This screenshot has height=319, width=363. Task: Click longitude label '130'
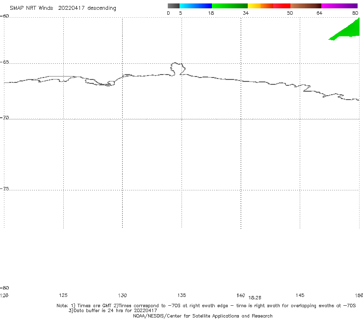coord(122,295)
